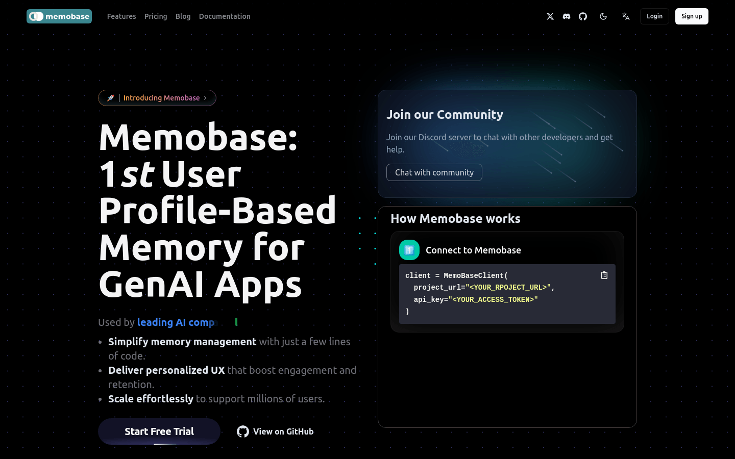This screenshot has width=735, height=459.
Task: Click the GitHub icon beside View on GitHub
Action: point(243,431)
